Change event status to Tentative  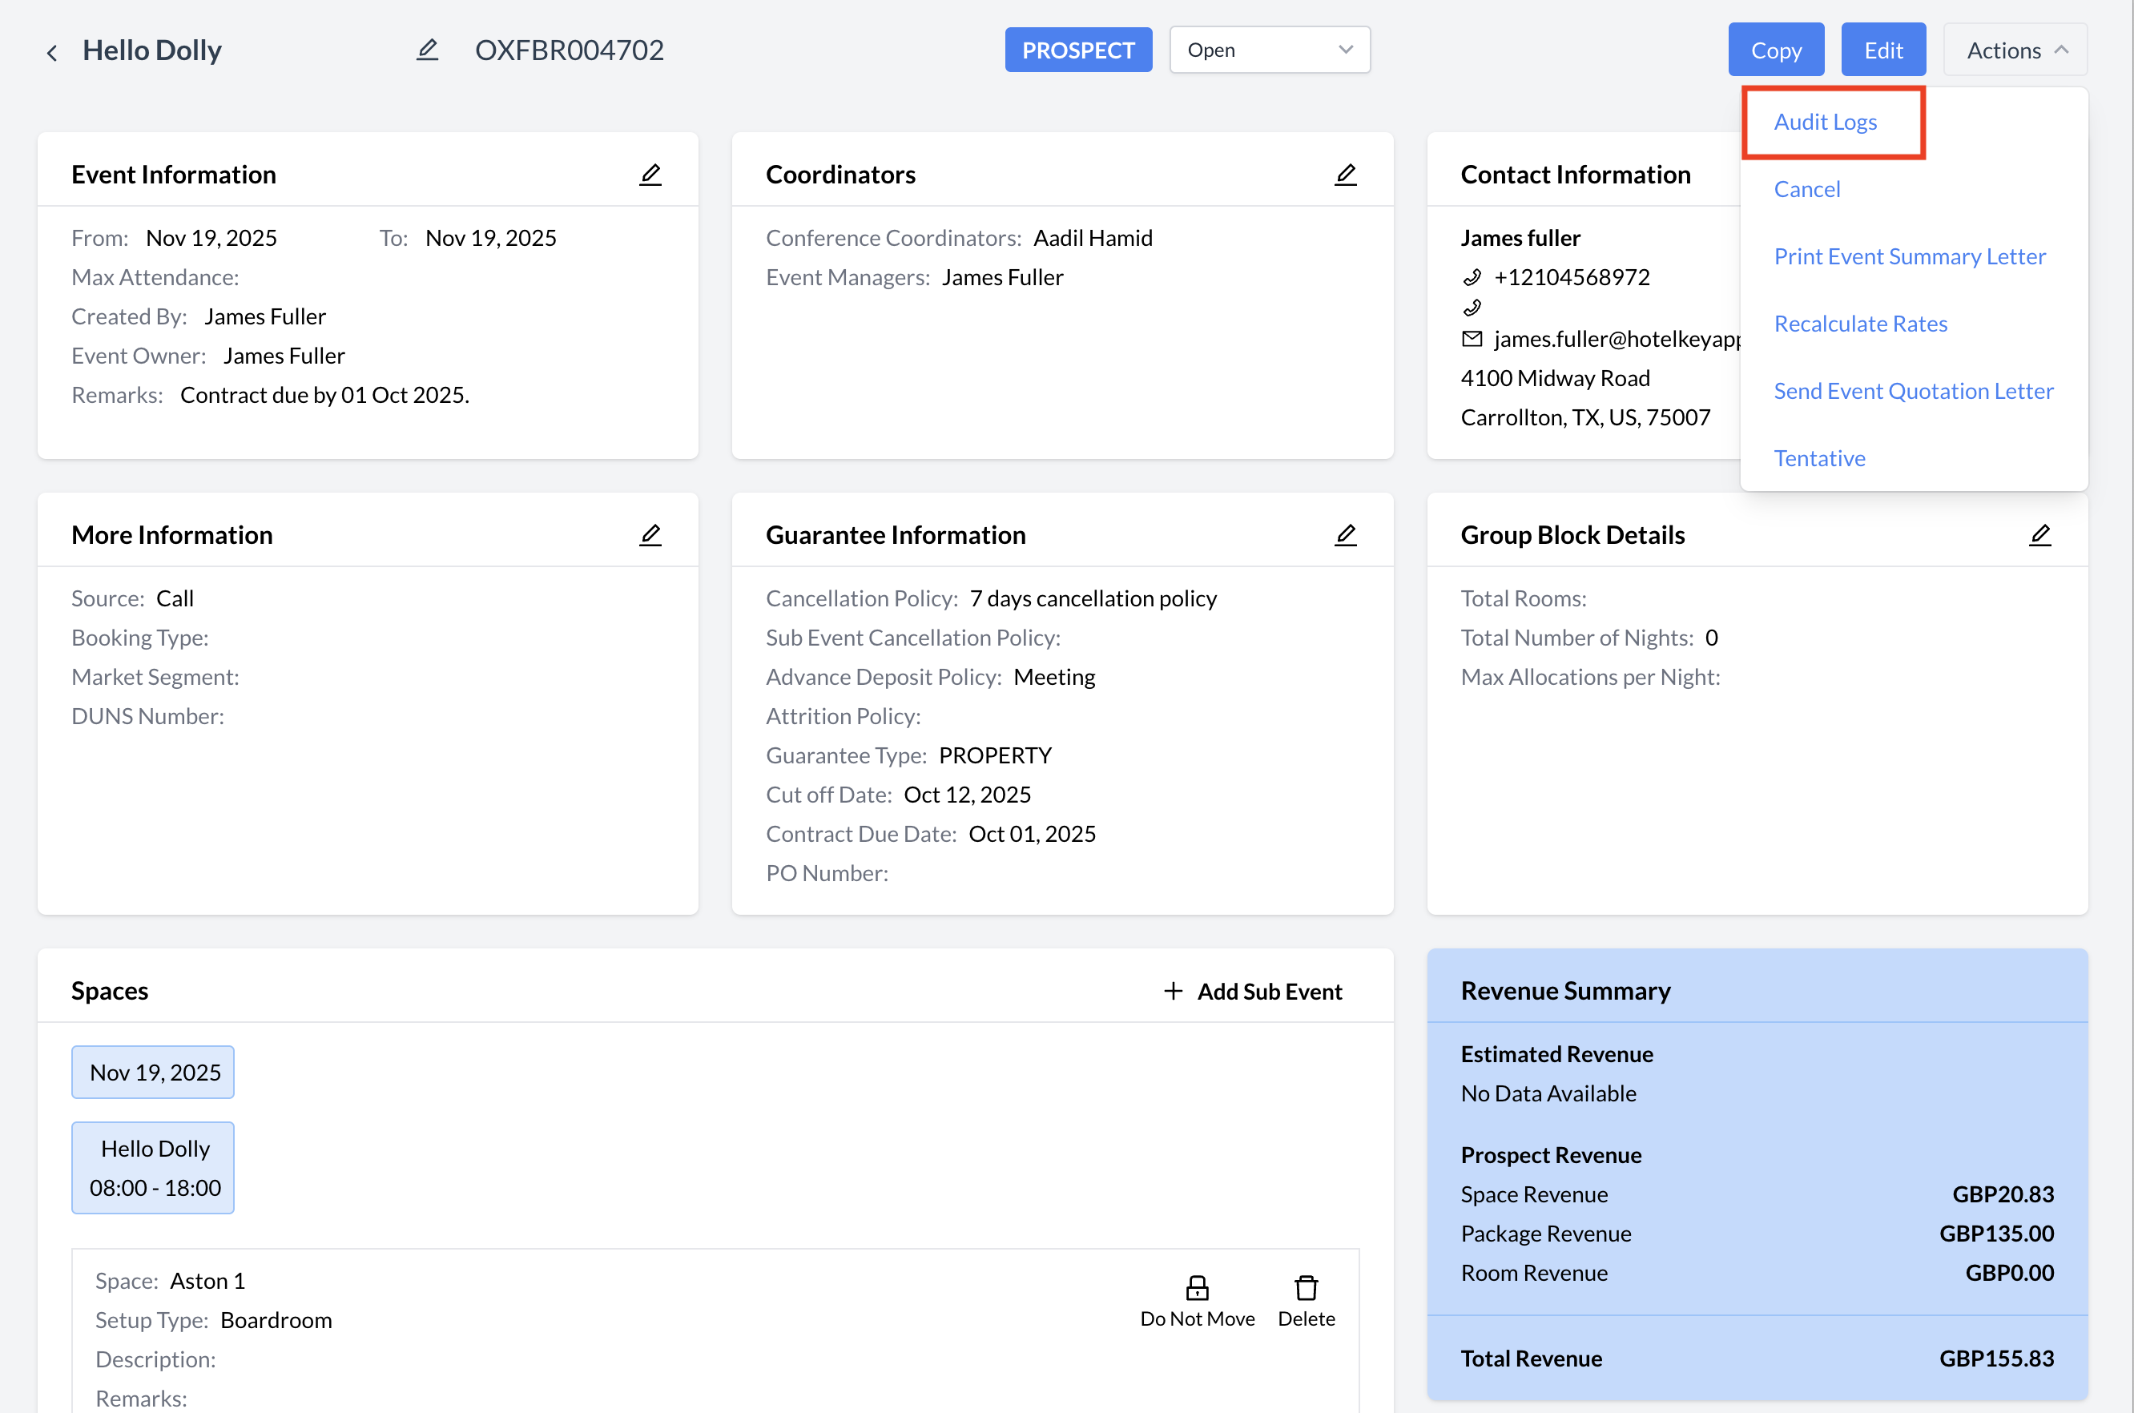(x=1818, y=458)
